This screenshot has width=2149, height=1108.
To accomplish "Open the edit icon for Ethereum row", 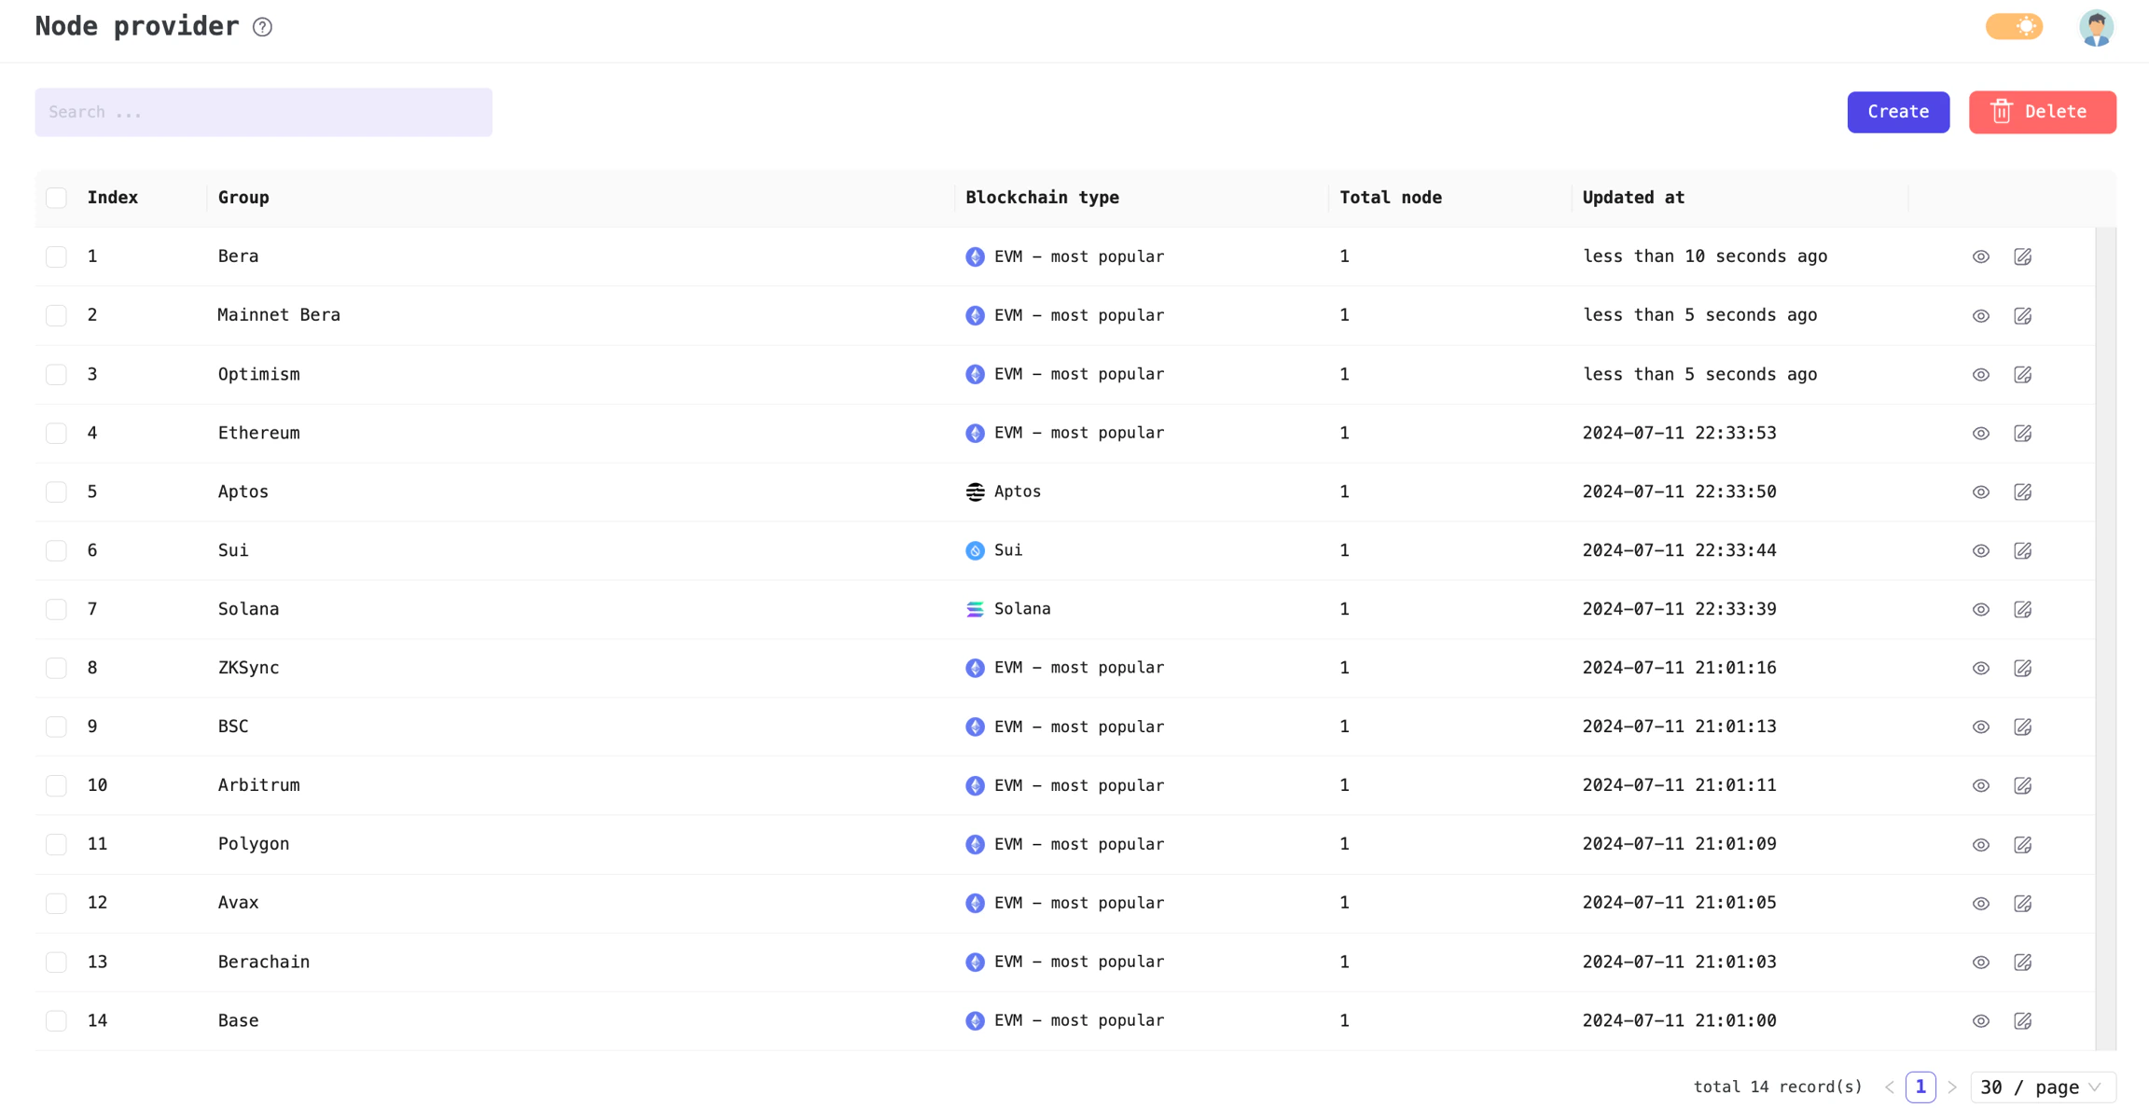I will (x=2022, y=433).
